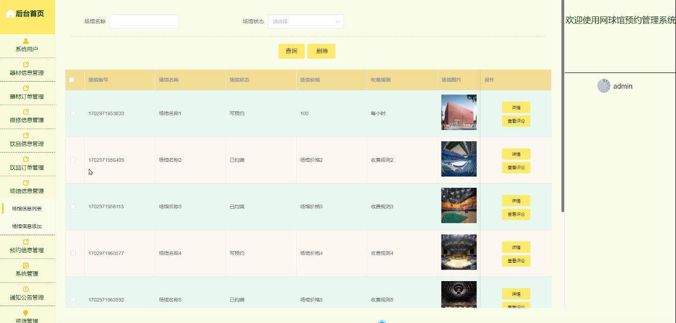Open the court thumbnail of 场馆名称3
676x323 pixels.
tap(459, 206)
